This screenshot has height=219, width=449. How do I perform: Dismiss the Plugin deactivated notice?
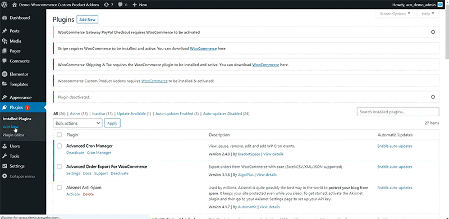(433, 97)
